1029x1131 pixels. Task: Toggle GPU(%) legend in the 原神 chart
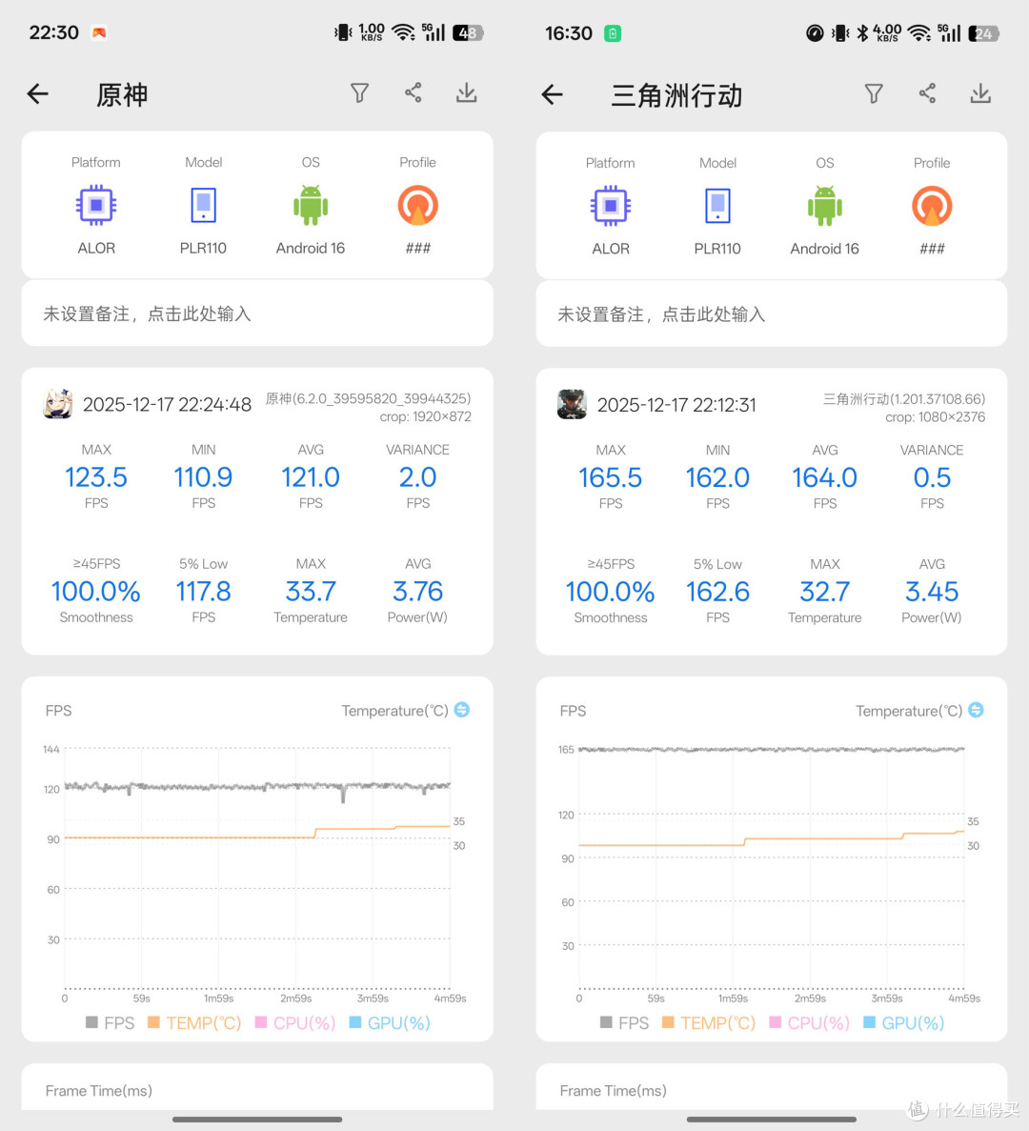click(x=390, y=1022)
